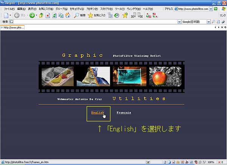Screen dimensions: 227x165
Task: Expand the new page dropdown arrow
Action: [x=10, y=15]
